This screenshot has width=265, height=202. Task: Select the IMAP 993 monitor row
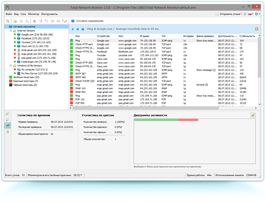[164, 92]
